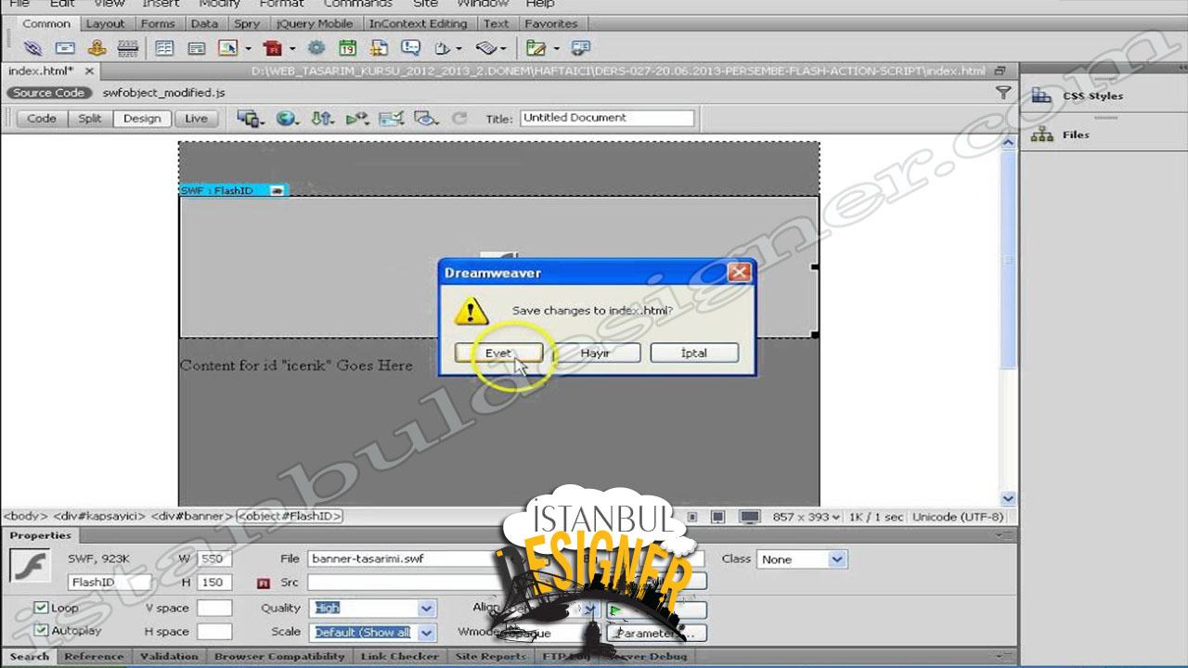
Task: Insert a Table using the table icon
Action: click(x=165, y=48)
